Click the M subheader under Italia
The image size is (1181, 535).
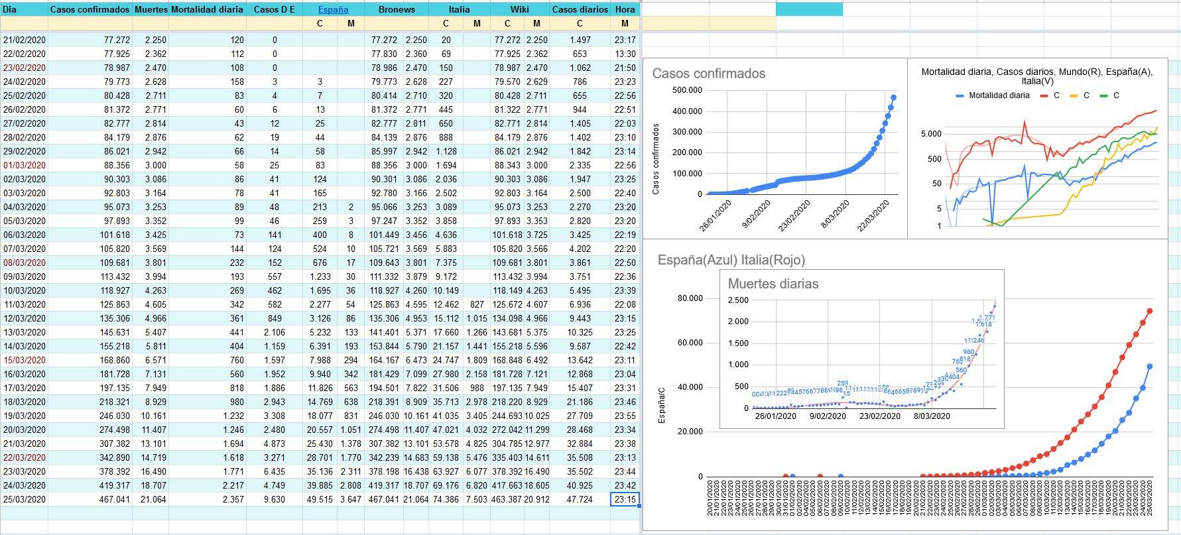477,23
